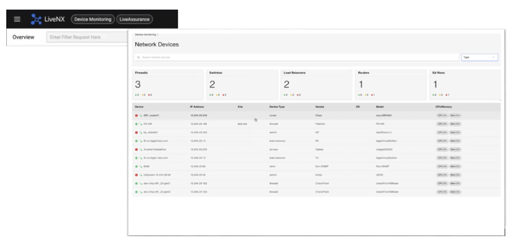The width and height of the screenshot is (517, 248).
Task: Click the CPU badge in BAM row
Action: point(442,166)
